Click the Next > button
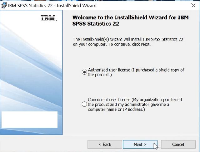200x152 pixels. (x=140, y=145)
